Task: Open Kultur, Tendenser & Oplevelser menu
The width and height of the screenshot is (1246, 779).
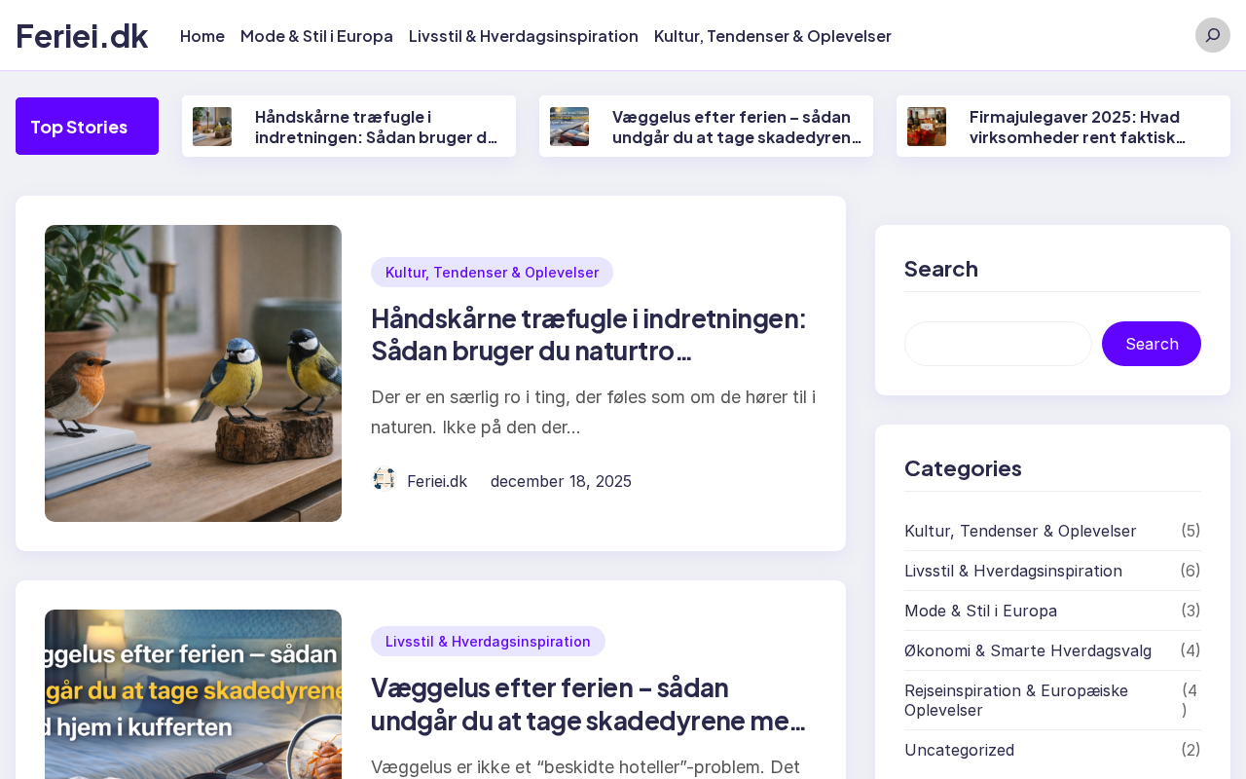Action: click(x=773, y=36)
